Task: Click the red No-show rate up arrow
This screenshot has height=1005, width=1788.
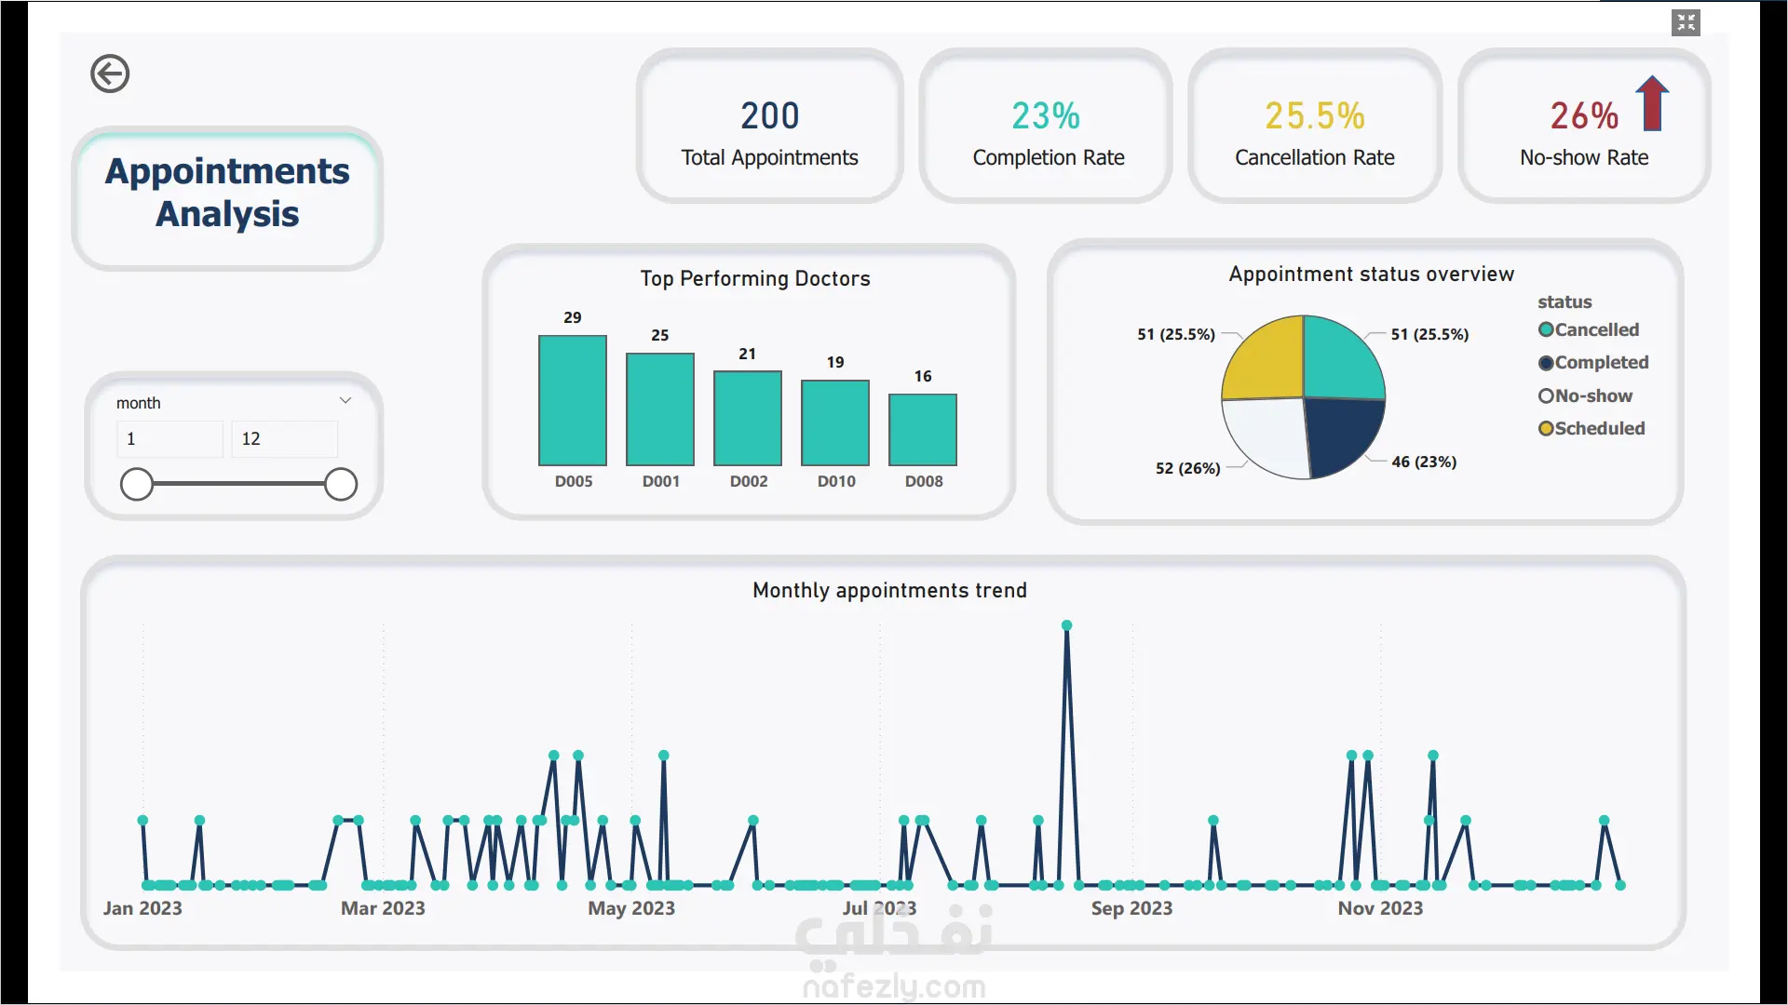Action: point(1653,102)
